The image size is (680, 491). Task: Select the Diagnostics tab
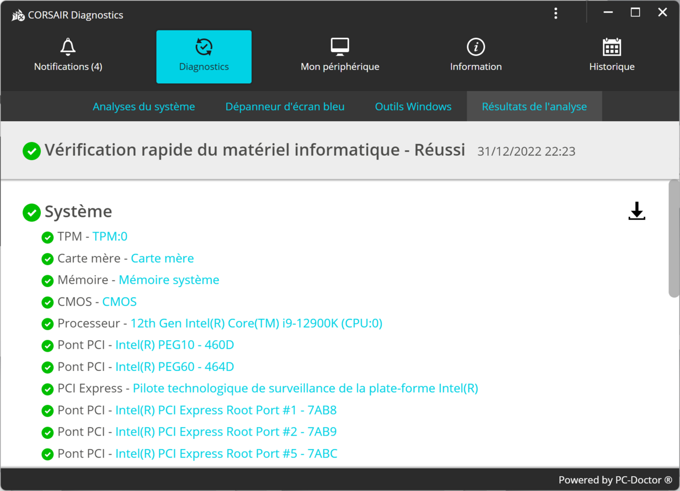[204, 57]
